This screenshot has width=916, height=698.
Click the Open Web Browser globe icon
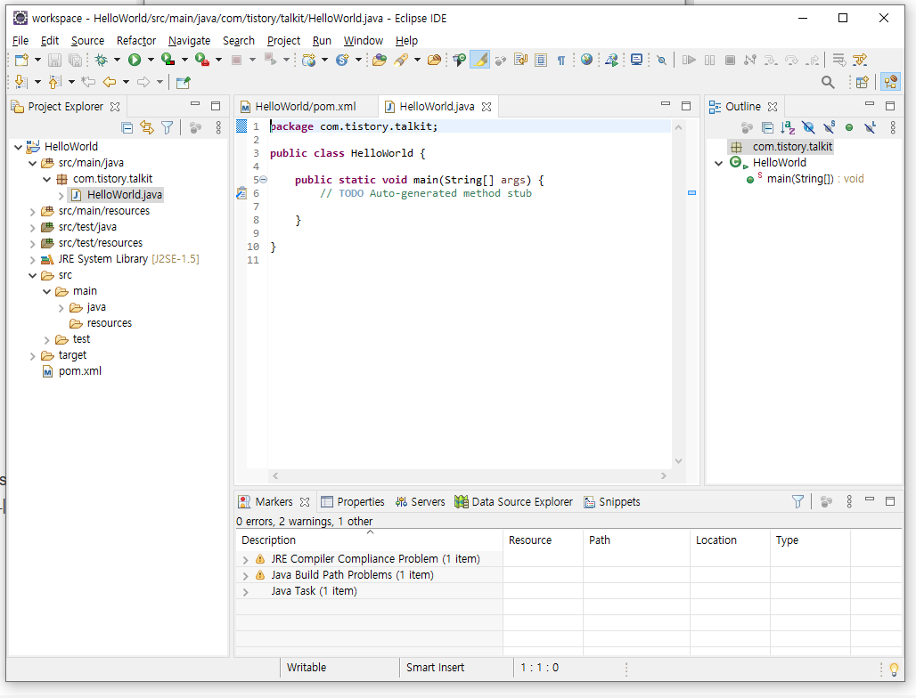coord(586,60)
